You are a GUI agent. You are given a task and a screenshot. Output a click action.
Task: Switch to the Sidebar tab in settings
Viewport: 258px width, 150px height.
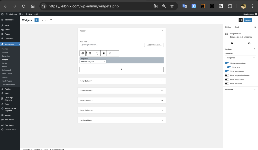coord(228,27)
